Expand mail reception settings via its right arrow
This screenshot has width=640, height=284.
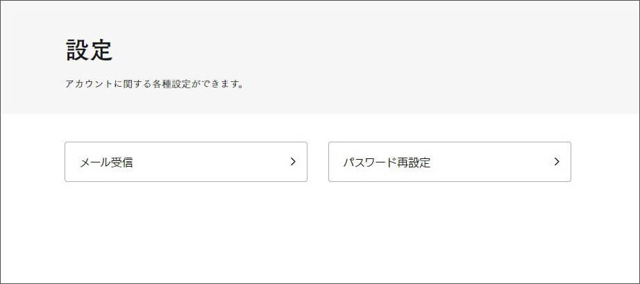(293, 162)
